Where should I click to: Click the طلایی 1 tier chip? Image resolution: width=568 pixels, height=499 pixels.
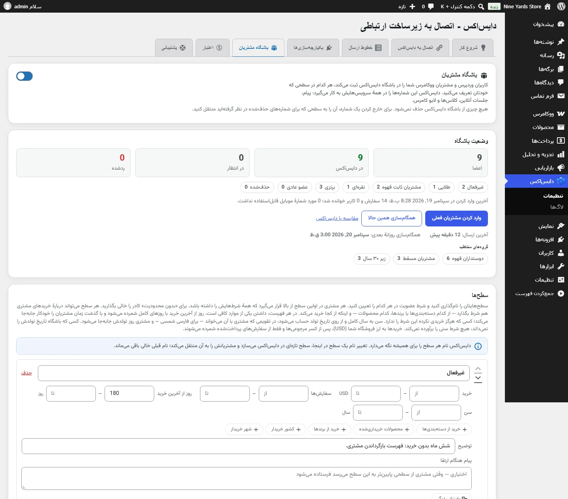point(441,187)
